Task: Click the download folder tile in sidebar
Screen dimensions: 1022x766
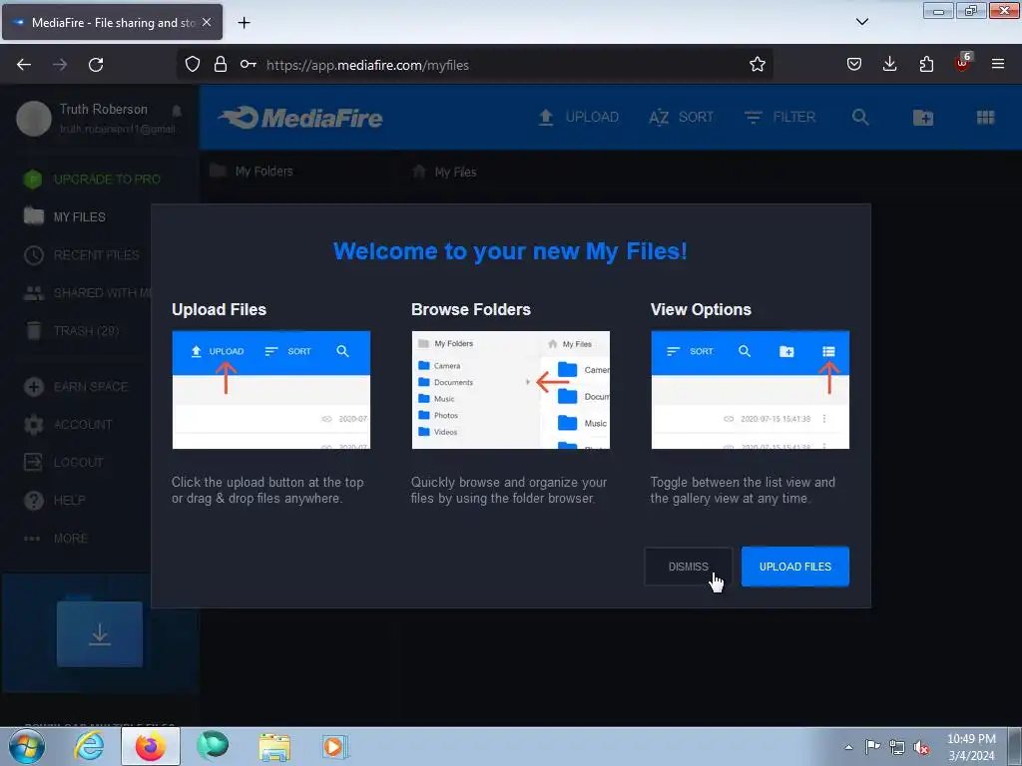Action: (x=100, y=633)
